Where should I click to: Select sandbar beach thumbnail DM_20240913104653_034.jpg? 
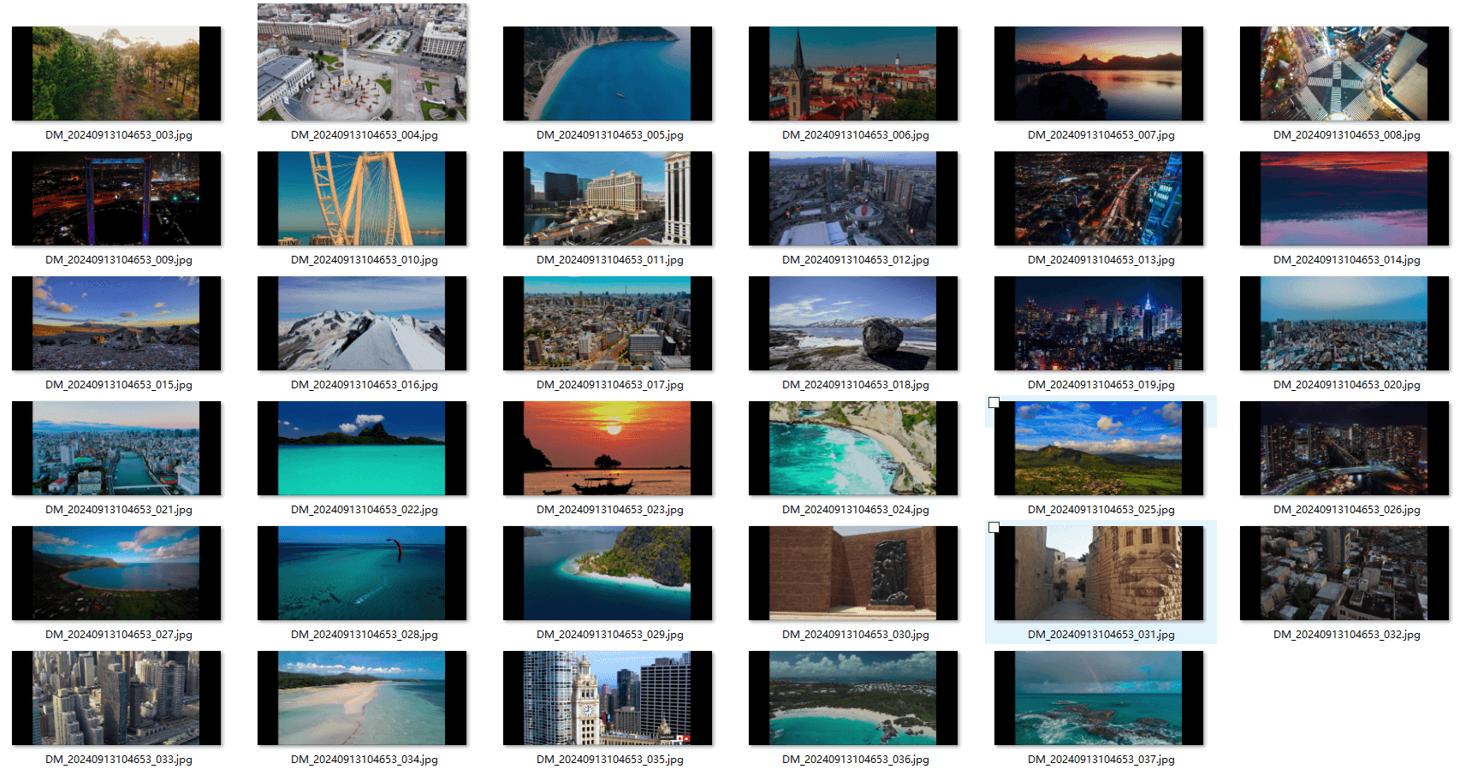tap(362, 698)
